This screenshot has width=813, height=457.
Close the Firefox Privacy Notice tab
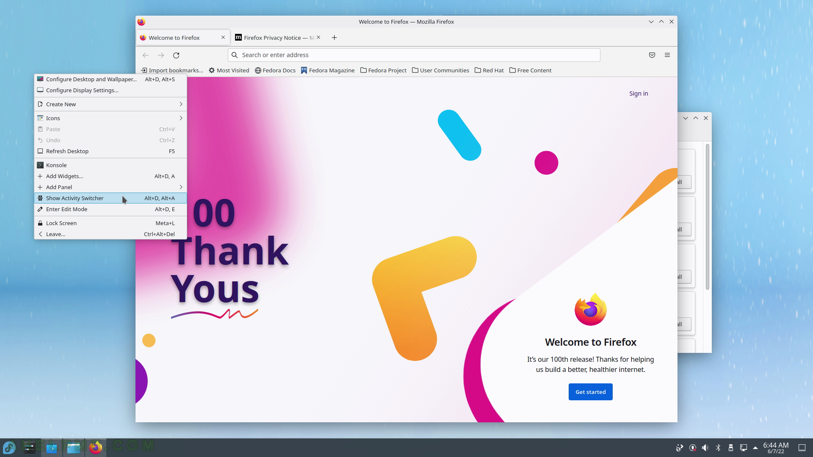click(318, 37)
